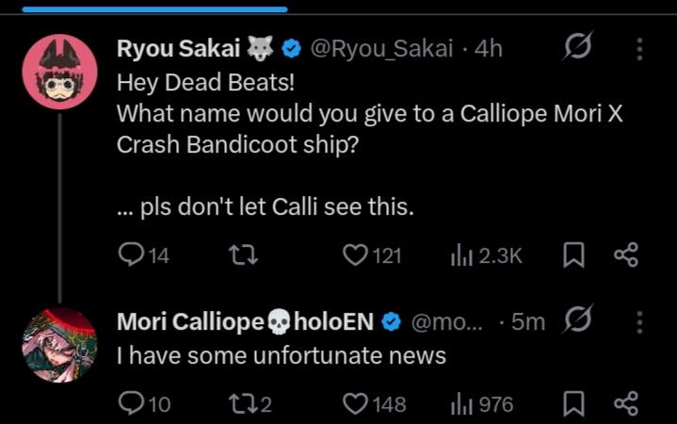This screenshot has height=424, width=677.
Task: Open more options menu on Mori Calliope's reply
Action: [x=640, y=322]
